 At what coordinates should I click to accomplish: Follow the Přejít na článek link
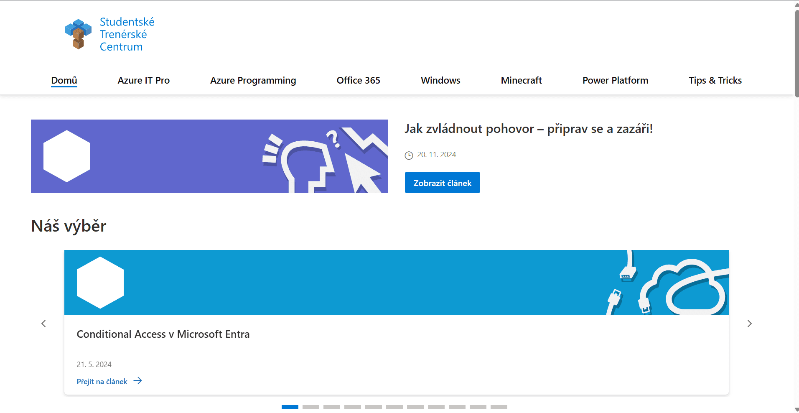pyautogui.click(x=102, y=382)
